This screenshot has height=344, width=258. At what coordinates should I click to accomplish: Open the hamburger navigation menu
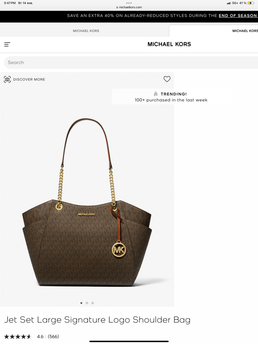coord(7,44)
